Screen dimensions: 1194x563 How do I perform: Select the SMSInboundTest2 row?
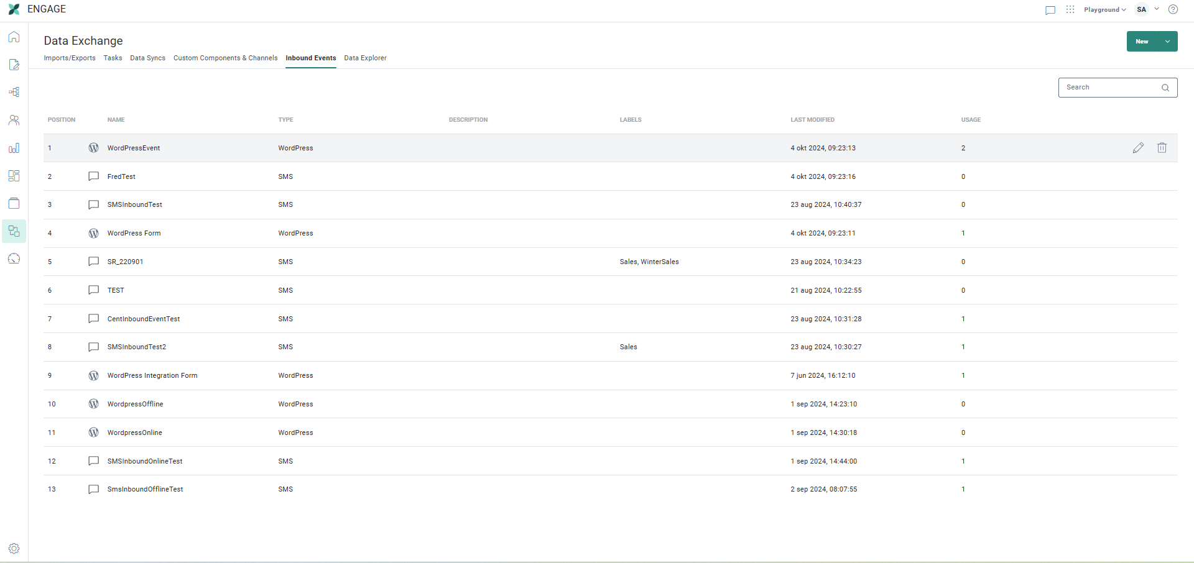click(137, 347)
